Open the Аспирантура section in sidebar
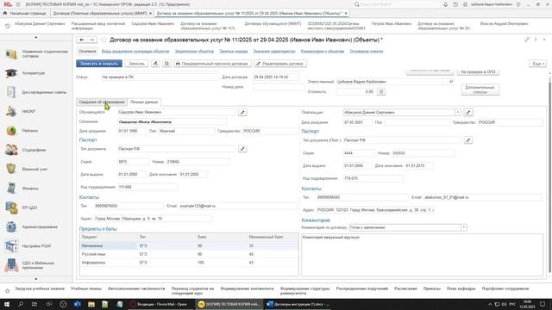 click(x=34, y=73)
